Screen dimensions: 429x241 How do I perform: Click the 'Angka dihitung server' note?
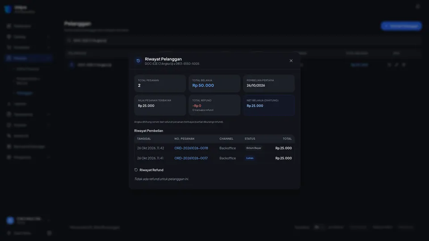(x=179, y=122)
